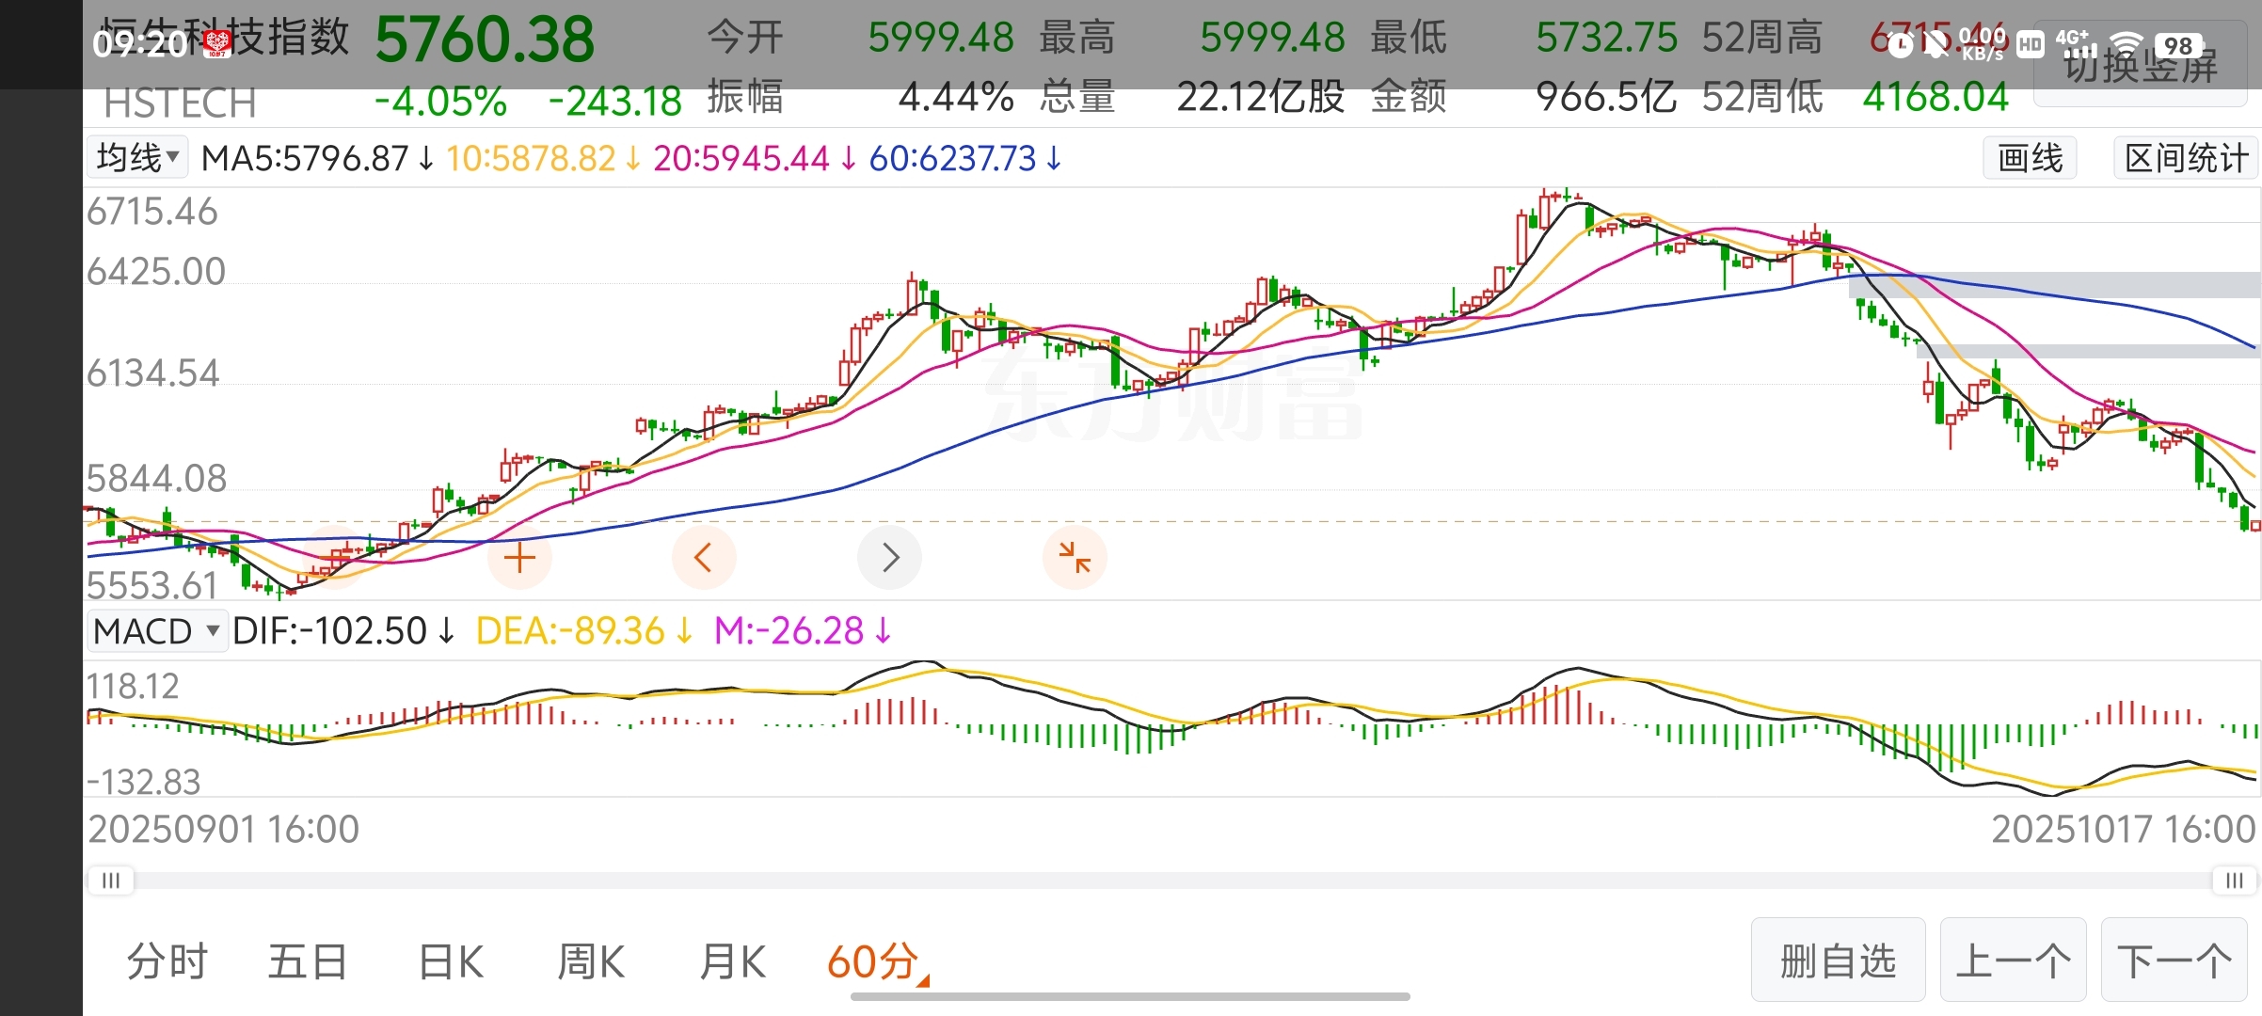Open the MACD indicator dropdown
This screenshot has width=2262, height=1016.
click(x=156, y=630)
